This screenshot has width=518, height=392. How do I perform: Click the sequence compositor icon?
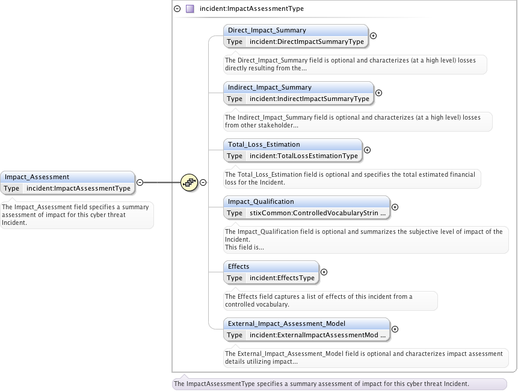tap(190, 182)
